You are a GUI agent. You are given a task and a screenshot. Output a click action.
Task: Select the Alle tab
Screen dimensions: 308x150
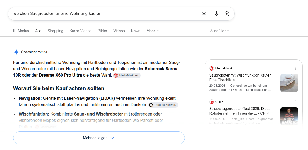tap(38, 31)
